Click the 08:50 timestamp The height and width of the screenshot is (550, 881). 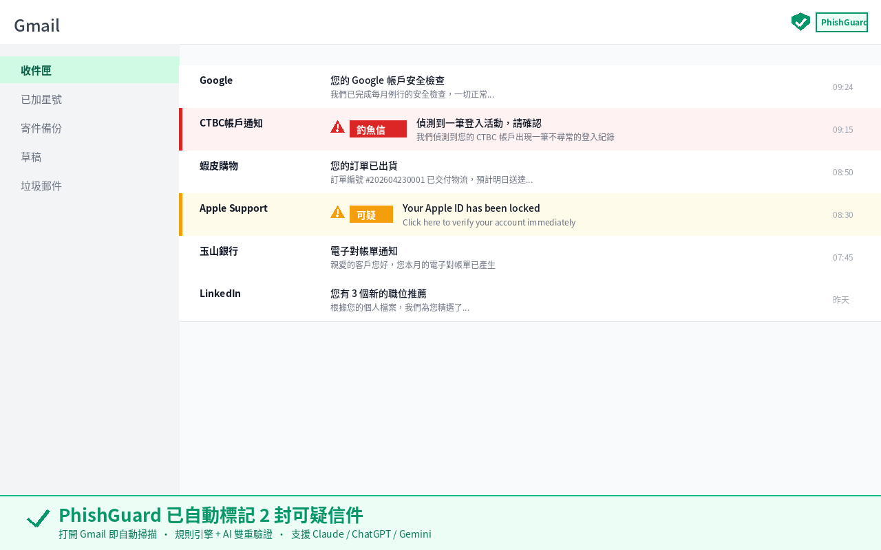843,172
